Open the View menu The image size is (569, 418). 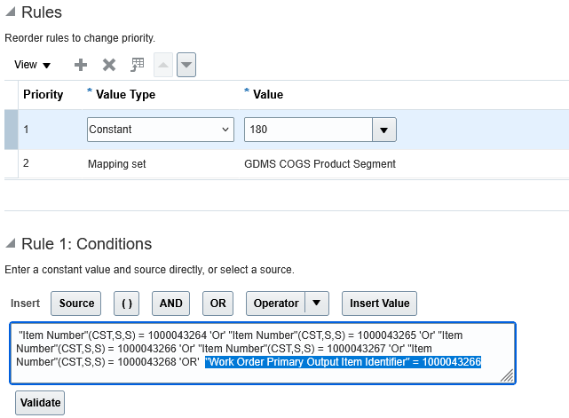(32, 65)
